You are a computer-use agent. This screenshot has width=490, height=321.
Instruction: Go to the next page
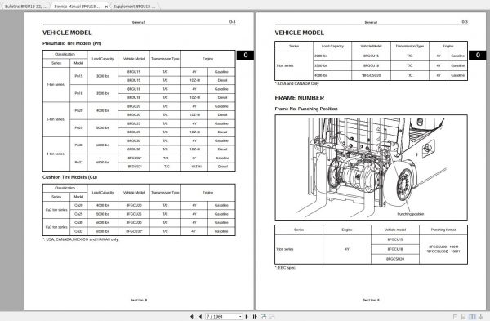[247, 317]
